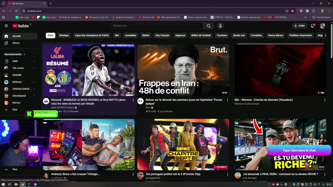Click the youtube.com address bar
This screenshot has width=333, height=187.
[153, 11]
